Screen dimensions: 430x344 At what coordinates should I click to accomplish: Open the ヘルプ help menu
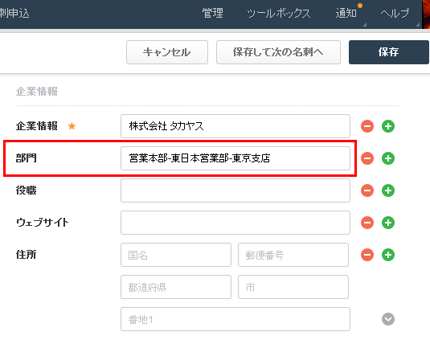pos(395,13)
